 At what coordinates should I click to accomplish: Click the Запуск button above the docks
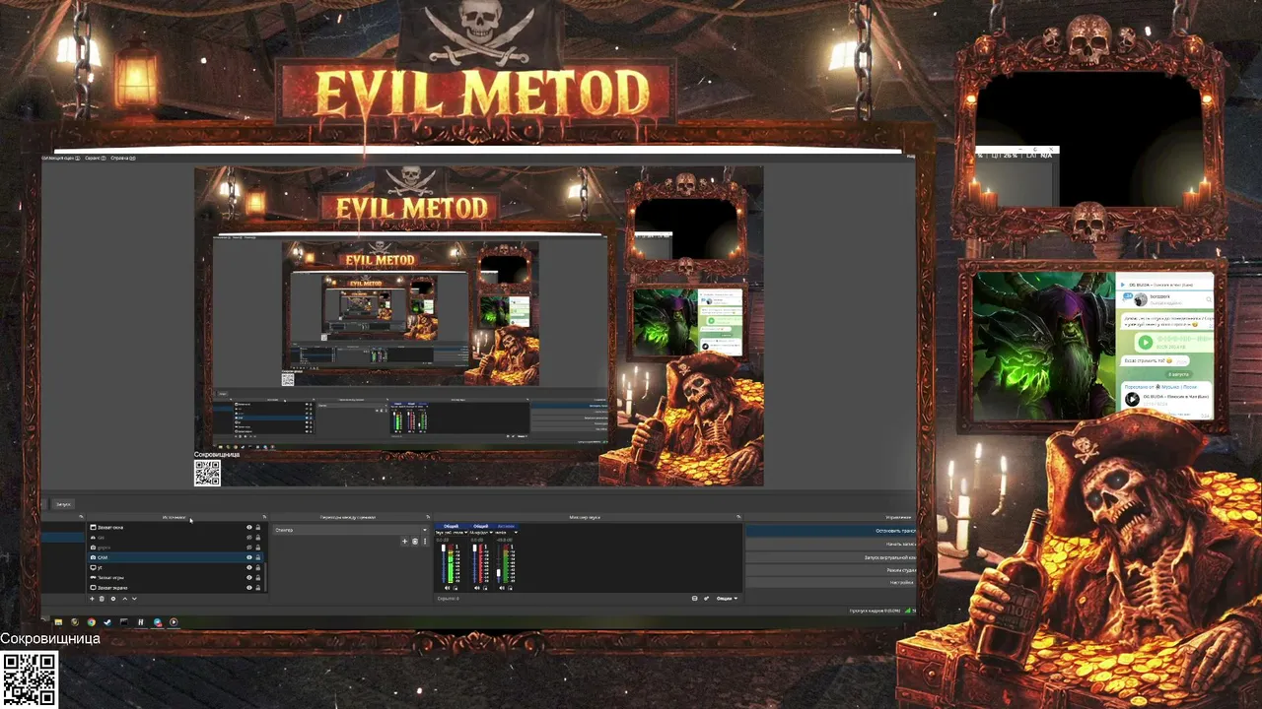63,504
